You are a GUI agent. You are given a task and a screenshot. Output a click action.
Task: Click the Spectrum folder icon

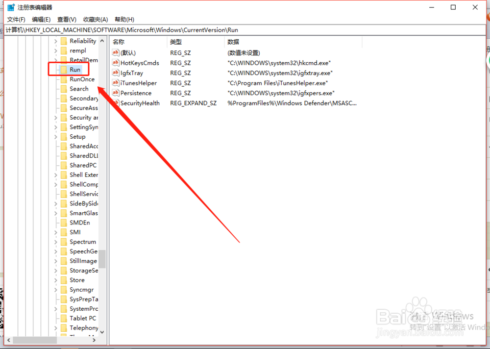click(x=64, y=242)
